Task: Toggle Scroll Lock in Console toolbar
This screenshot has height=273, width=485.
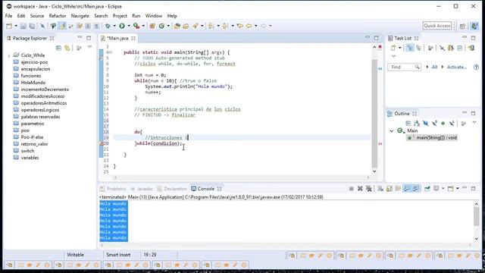Action: click(x=389, y=189)
